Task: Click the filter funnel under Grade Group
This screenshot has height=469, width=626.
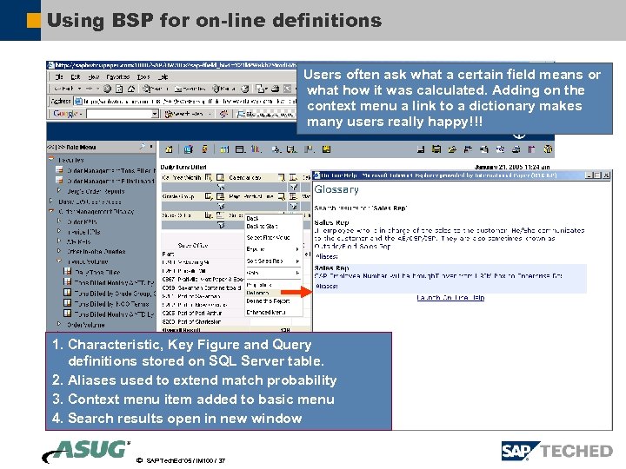Action: click(x=221, y=206)
